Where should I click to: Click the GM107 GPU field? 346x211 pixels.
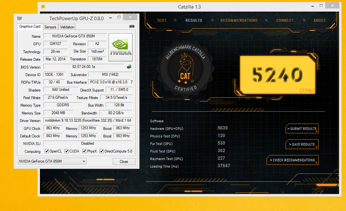[x=55, y=44]
